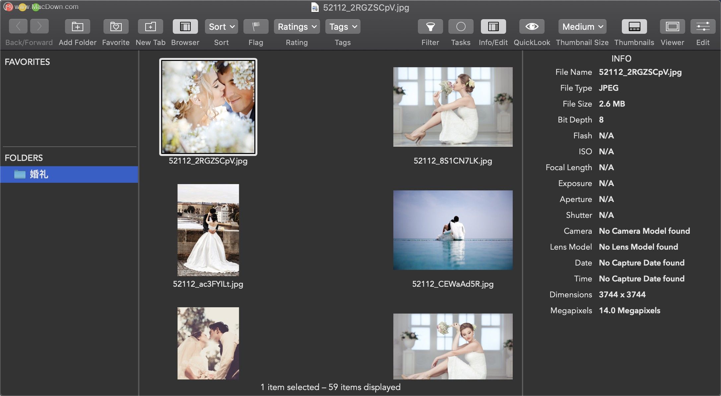This screenshot has width=721, height=396.
Task: Toggle the Info/Edit panel button
Action: (x=493, y=26)
